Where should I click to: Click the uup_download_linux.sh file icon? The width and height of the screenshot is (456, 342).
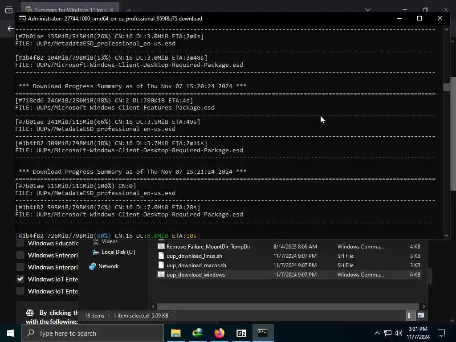point(161,256)
